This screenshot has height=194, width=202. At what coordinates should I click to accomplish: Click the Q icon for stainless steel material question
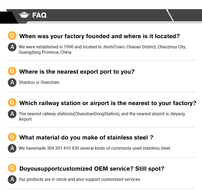(x=12, y=137)
